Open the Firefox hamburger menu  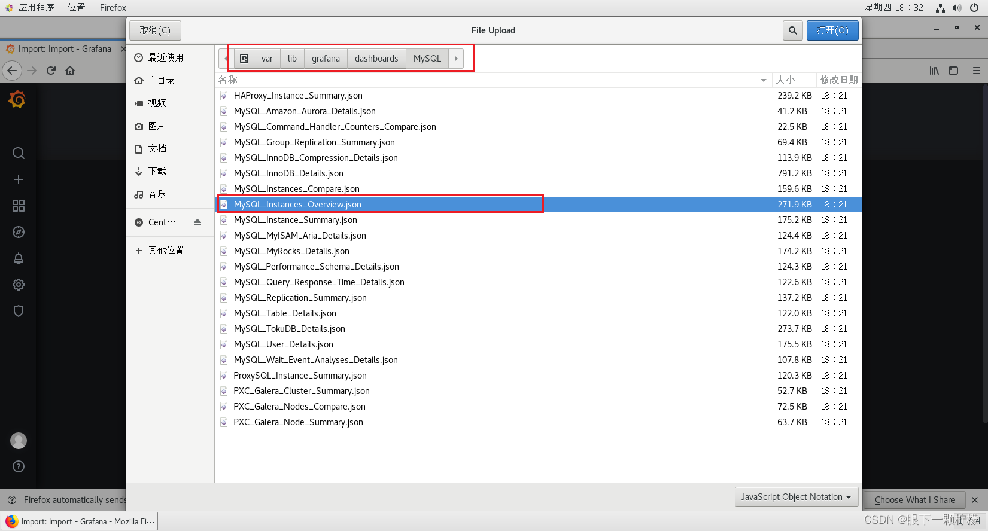(x=977, y=71)
